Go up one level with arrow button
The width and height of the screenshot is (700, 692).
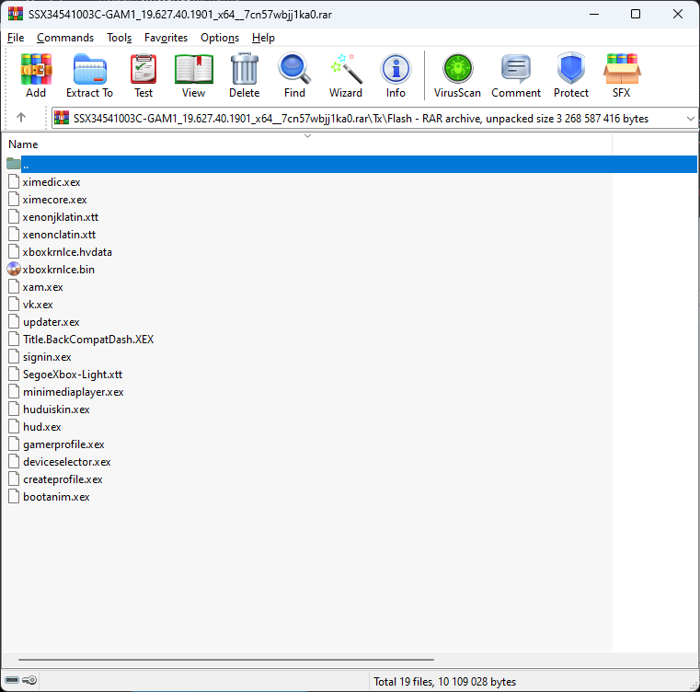pos(21,118)
